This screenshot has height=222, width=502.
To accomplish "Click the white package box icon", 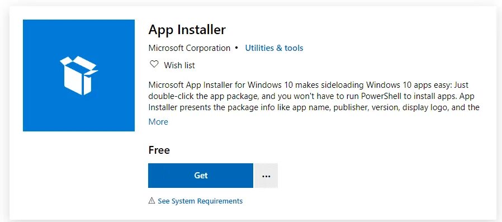I will [x=79, y=75].
